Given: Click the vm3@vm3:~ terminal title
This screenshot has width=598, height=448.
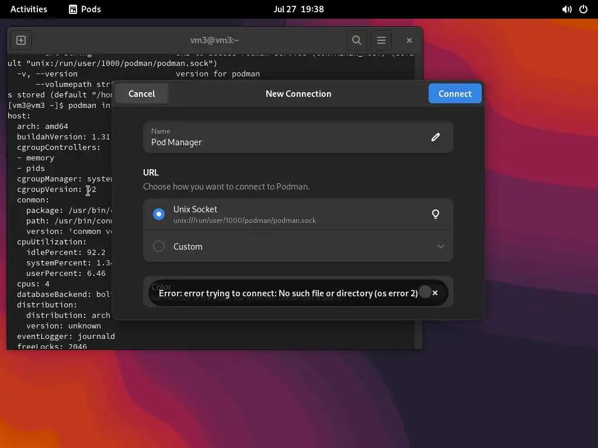Looking at the screenshot, I should click(x=215, y=40).
